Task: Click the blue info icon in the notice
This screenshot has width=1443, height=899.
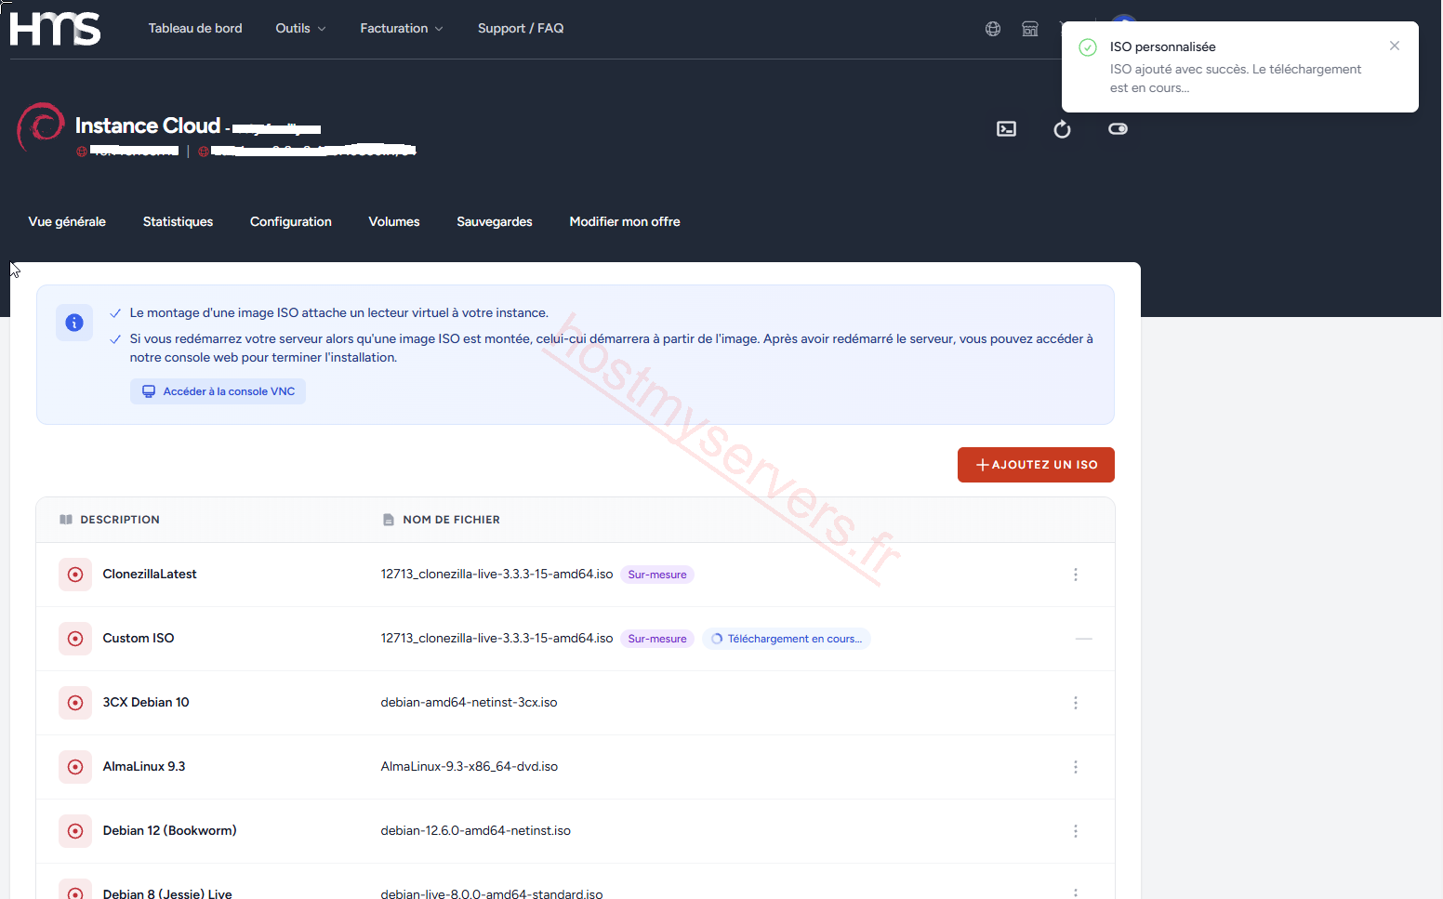Action: [x=74, y=323]
